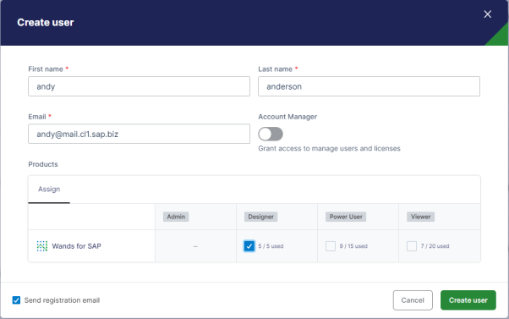
Task: Check the Viewer license checkbox
Action: point(412,246)
